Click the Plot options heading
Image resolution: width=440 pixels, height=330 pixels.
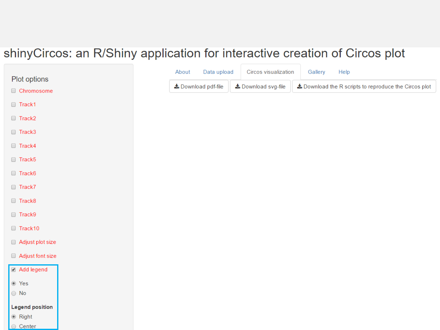pyautogui.click(x=30, y=79)
